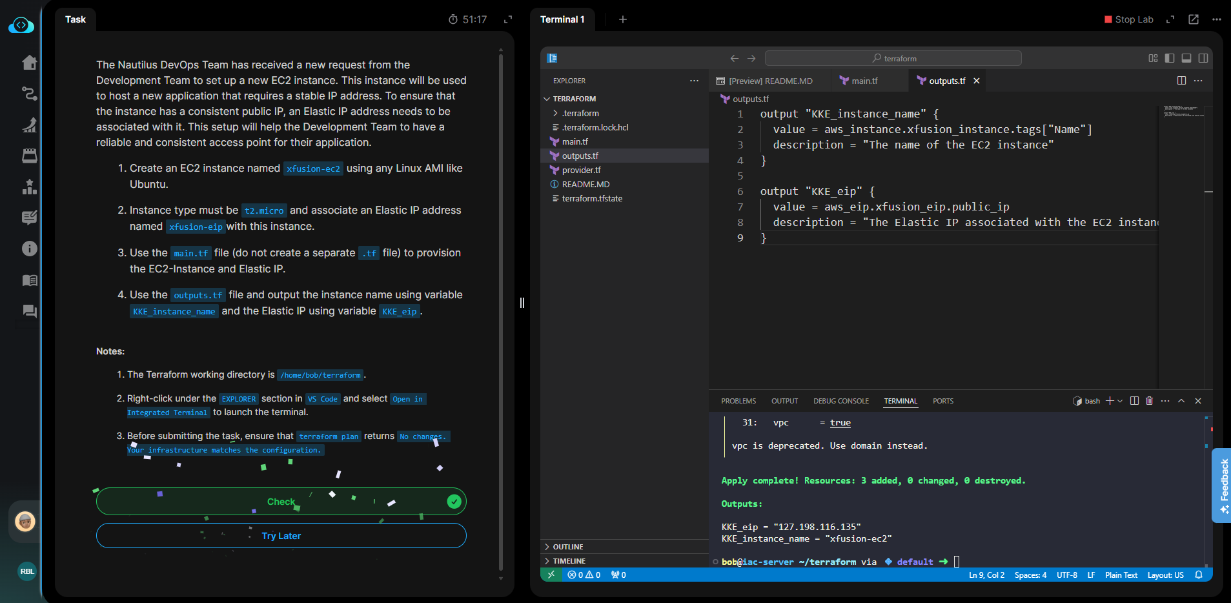Expand the OUTLINE section
This screenshot has width=1231, height=603.
pyautogui.click(x=567, y=547)
